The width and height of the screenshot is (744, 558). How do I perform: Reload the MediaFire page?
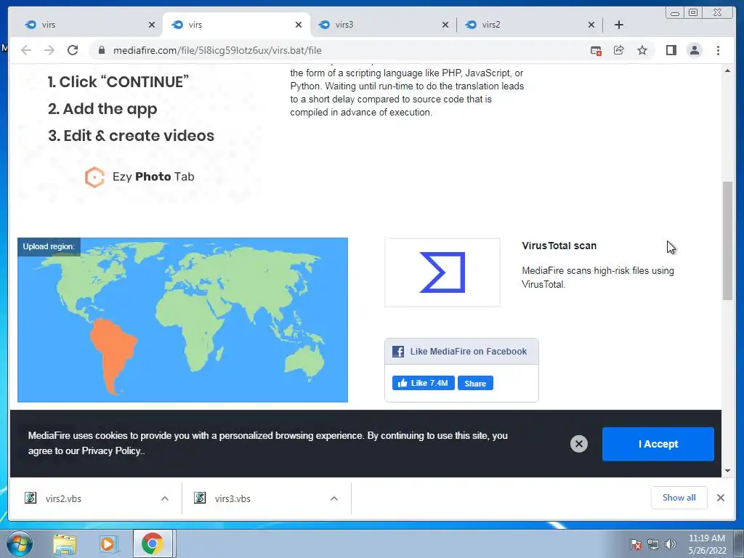click(x=73, y=50)
